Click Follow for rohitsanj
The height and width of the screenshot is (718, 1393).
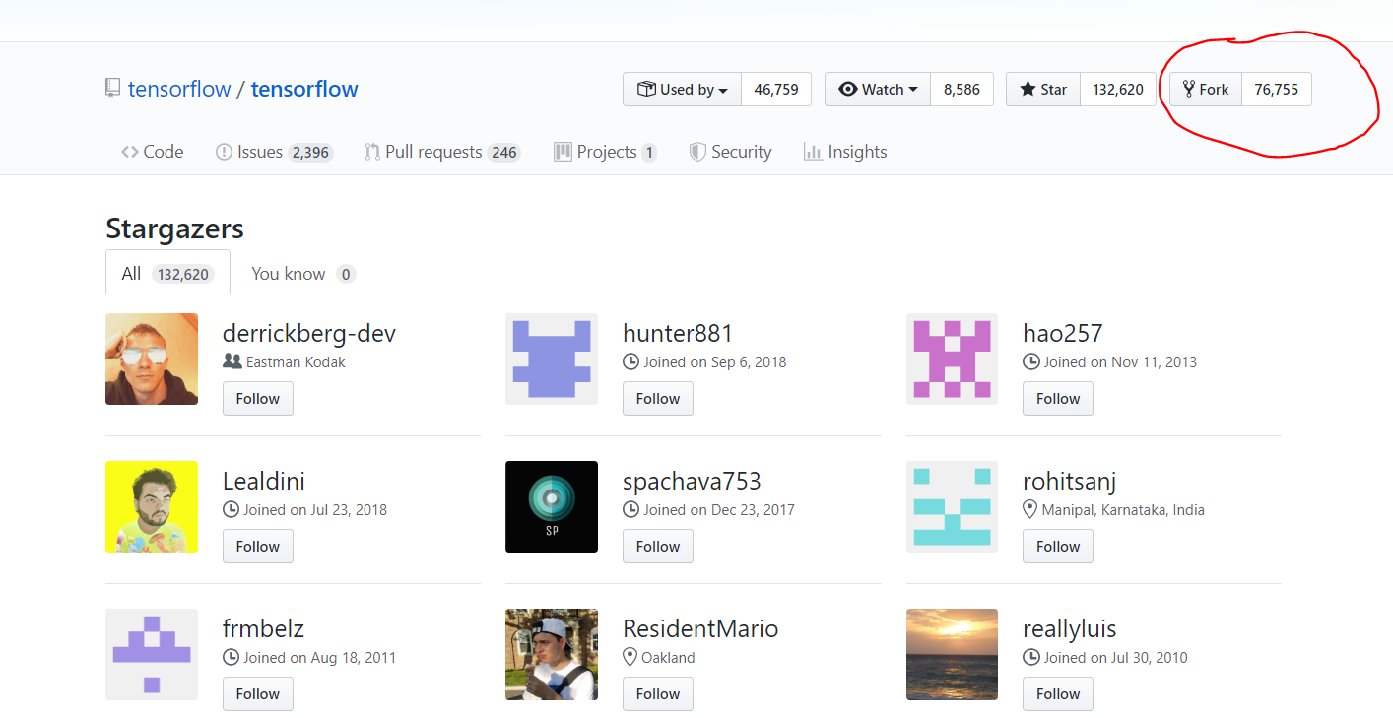[x=1058, y=547]
